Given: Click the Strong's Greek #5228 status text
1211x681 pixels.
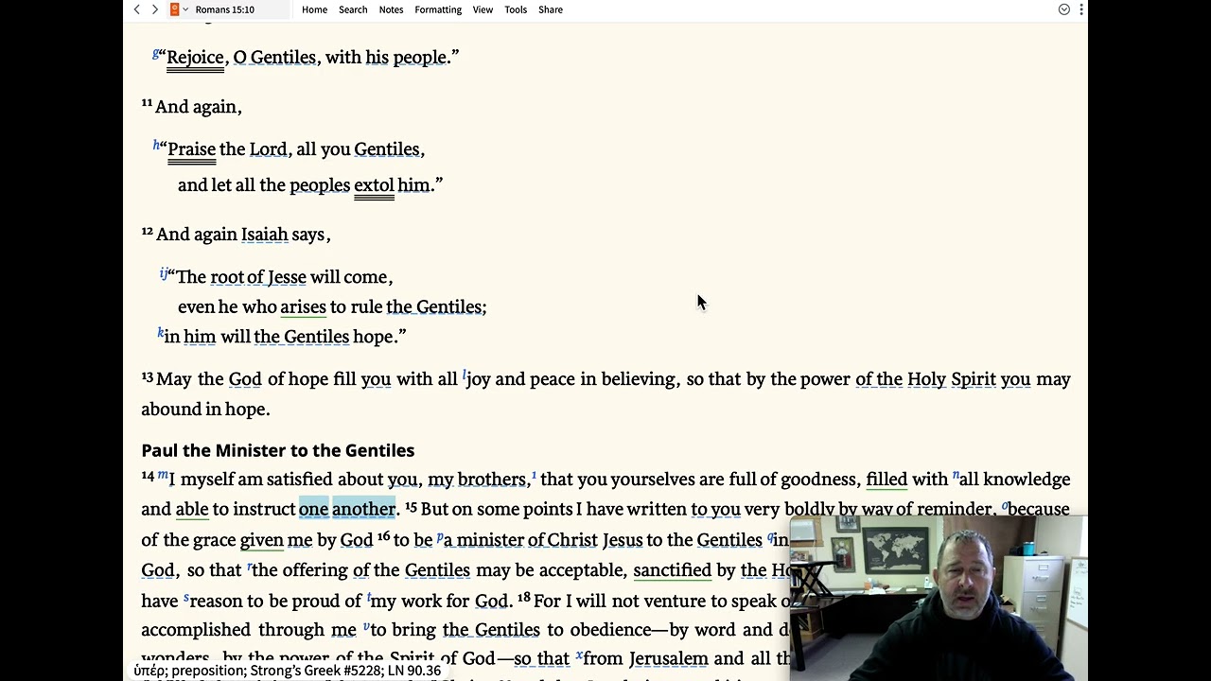Looking at the screenshot, I should point(287,671).
